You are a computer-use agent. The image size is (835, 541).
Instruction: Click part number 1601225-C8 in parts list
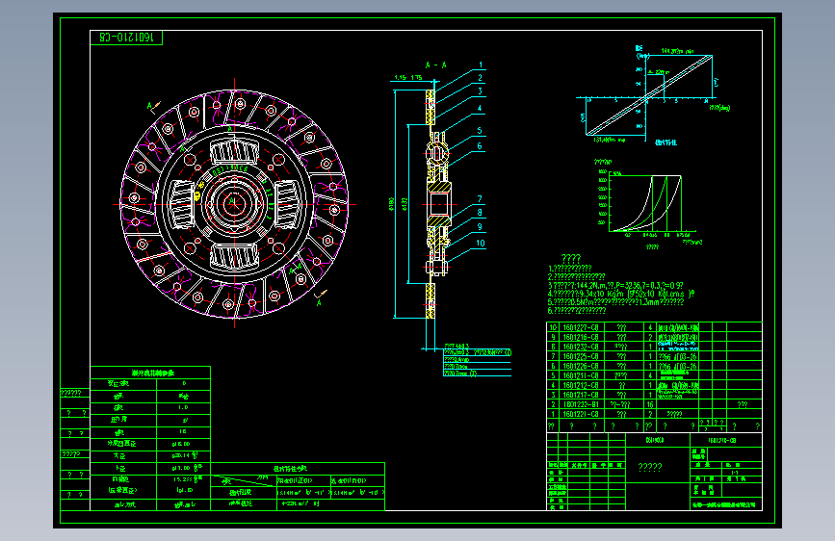[x=581, y=357]
